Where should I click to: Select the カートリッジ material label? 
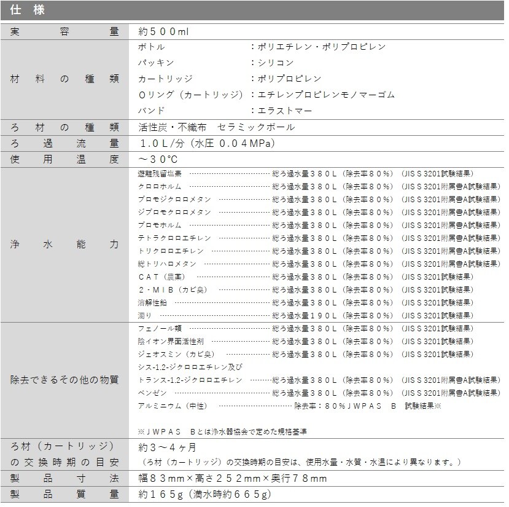click(165, 79)
